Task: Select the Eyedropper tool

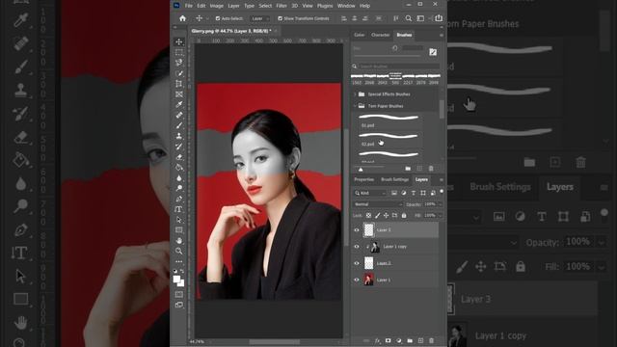Action: click(179, 104)
